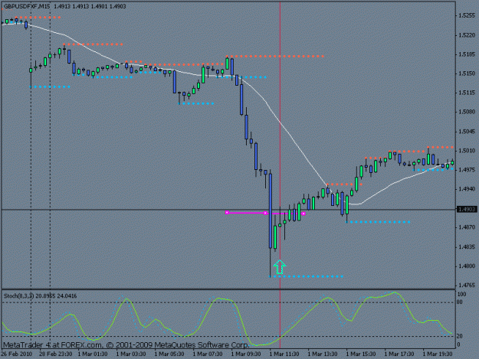The width and height of the screenshot is (479, 359).
Task: Click the stochastic scale value 80
Action: [460, 302]
